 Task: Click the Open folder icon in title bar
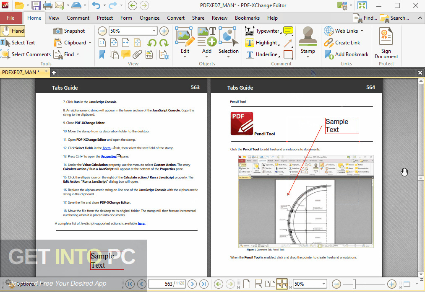[x=19, y=5]
